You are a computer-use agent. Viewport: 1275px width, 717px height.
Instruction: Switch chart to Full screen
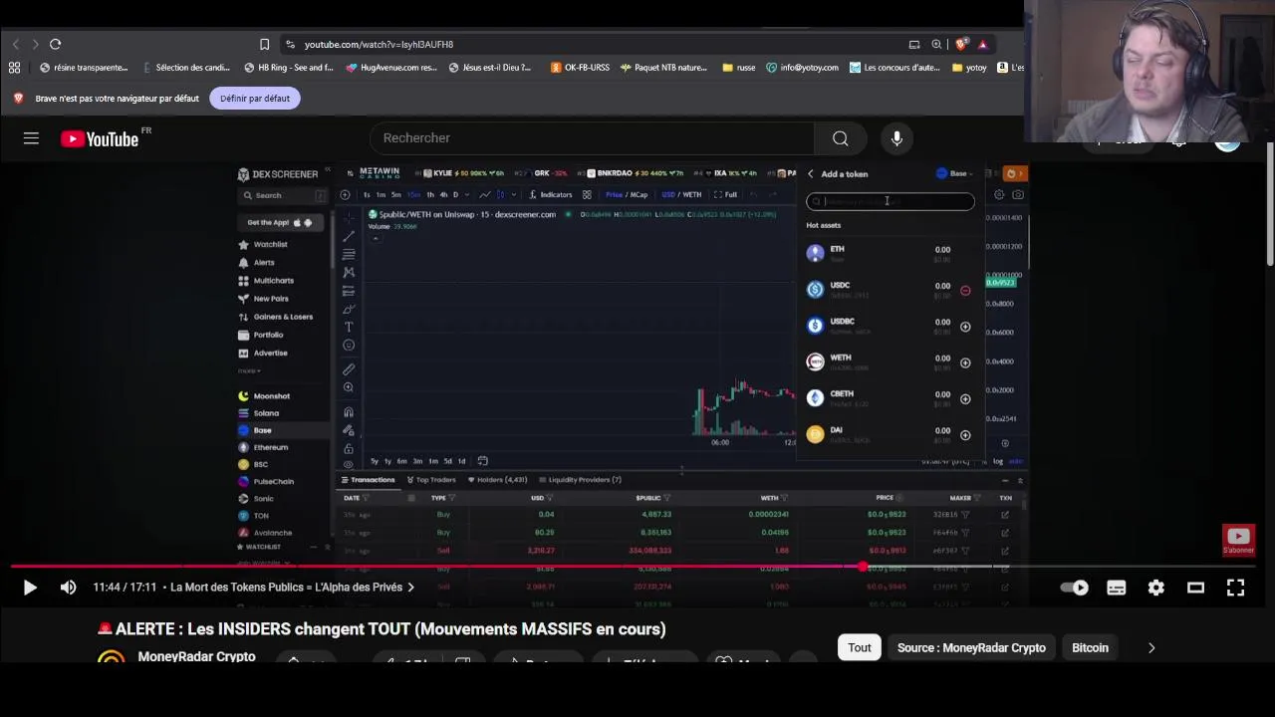click(725, 195)
